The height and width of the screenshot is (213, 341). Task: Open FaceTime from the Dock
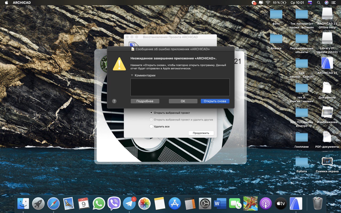click(x=235, y=204)
